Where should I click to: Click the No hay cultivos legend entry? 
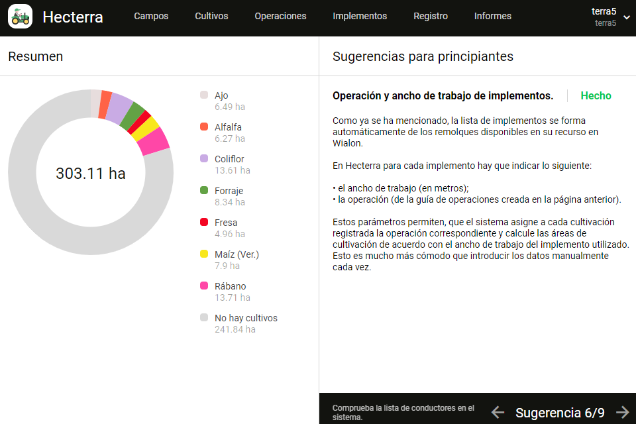(245, 318)
